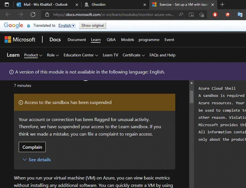Click the cloud shell scrollbar thumb
Viewport: 246px width, 188px height.
coord(191,97)
